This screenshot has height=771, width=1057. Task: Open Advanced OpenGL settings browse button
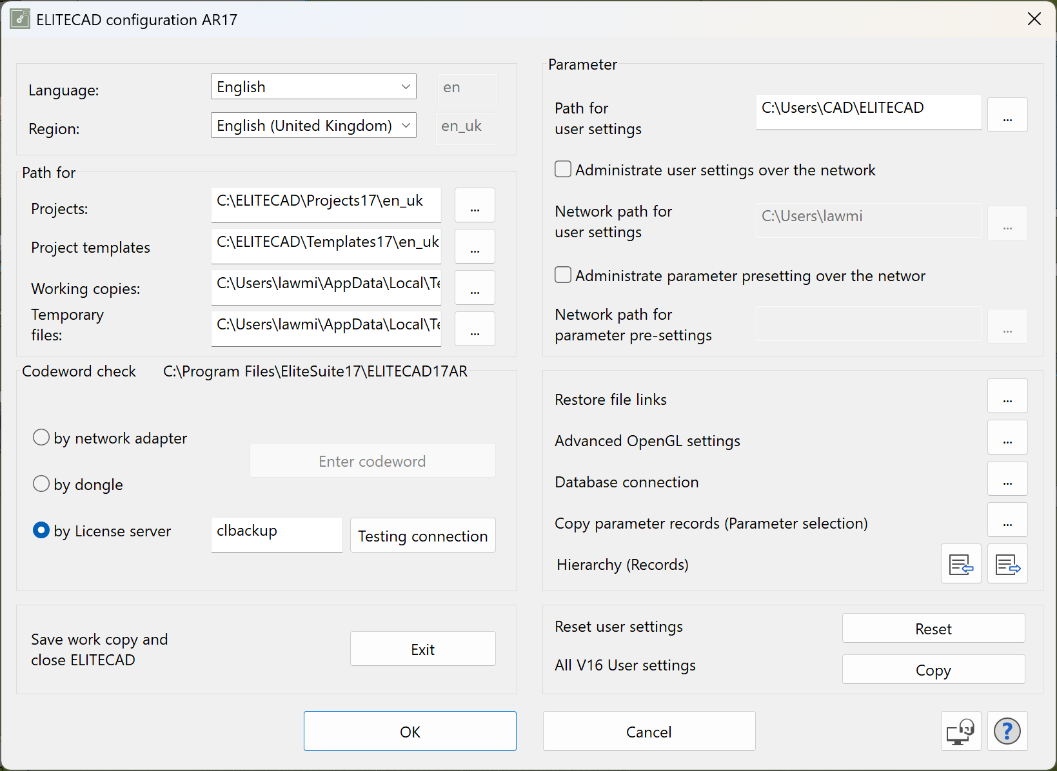point(1007,437)
